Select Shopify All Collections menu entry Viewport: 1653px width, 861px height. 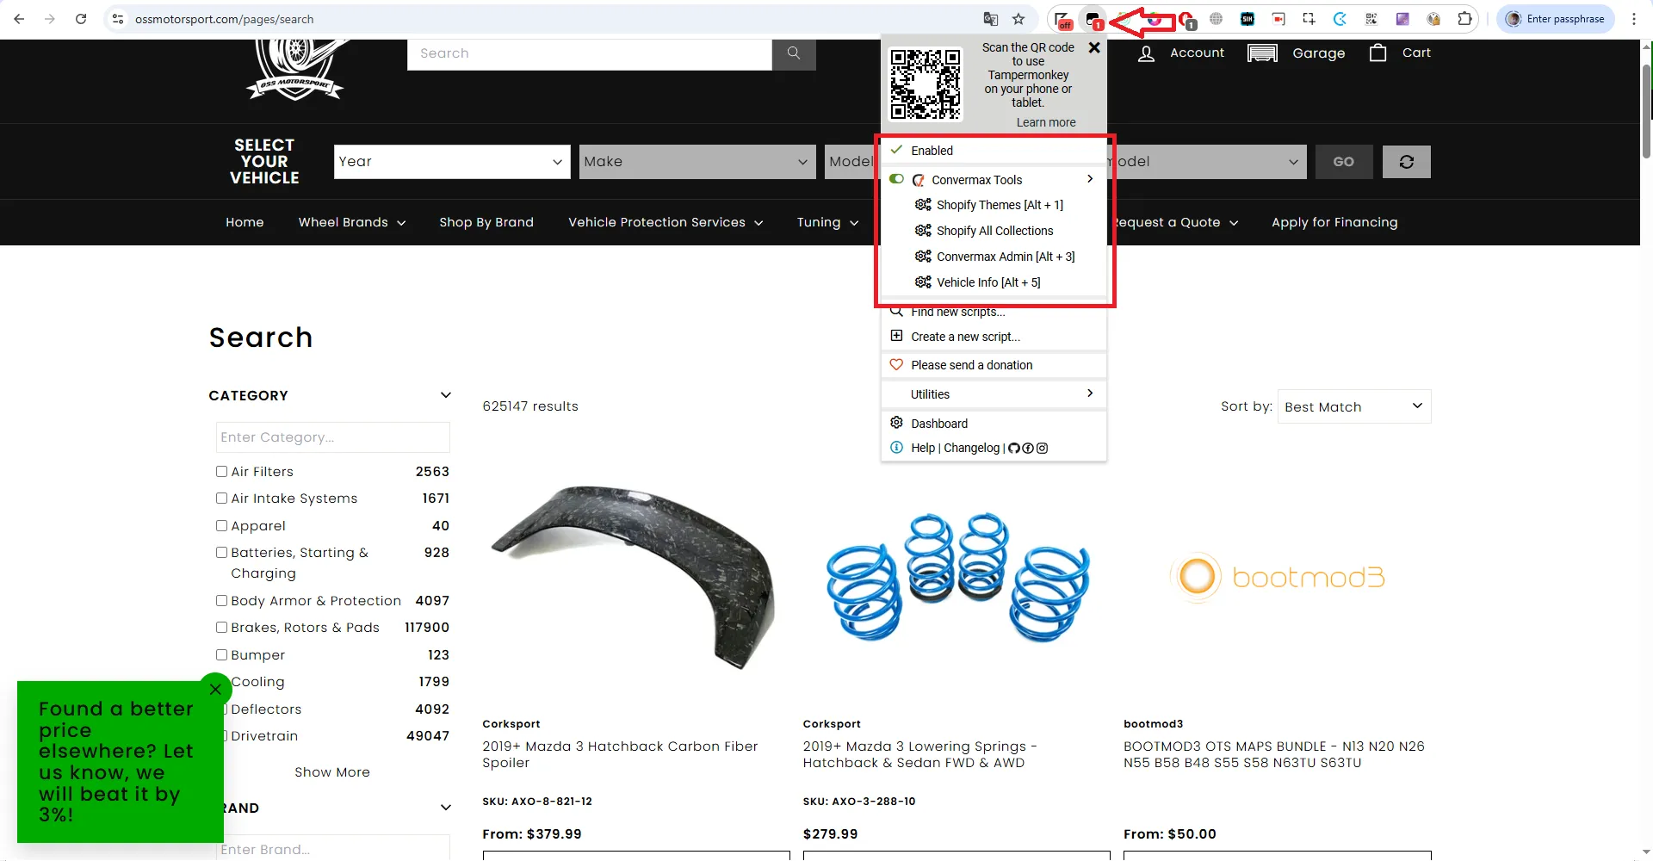pyautogui.click(x=994, y=231)
